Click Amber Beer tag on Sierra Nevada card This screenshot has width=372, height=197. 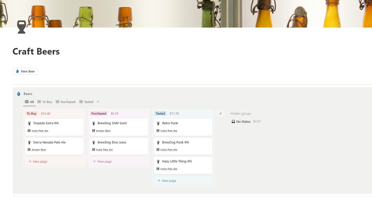click(x=39, y=150)
